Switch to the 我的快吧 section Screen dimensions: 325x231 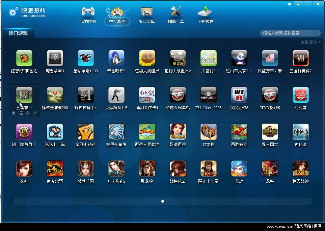pyautogui.click(x=88, y=15)
